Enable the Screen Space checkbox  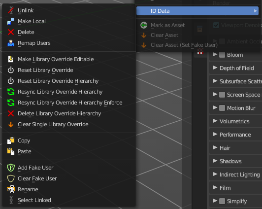click(222, 95)
